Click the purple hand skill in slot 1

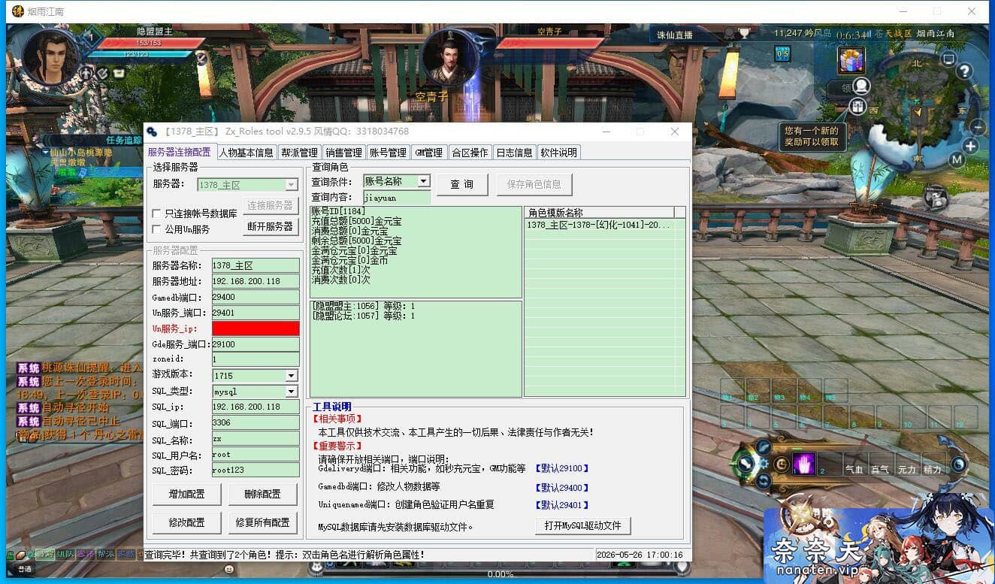(805, 464)
